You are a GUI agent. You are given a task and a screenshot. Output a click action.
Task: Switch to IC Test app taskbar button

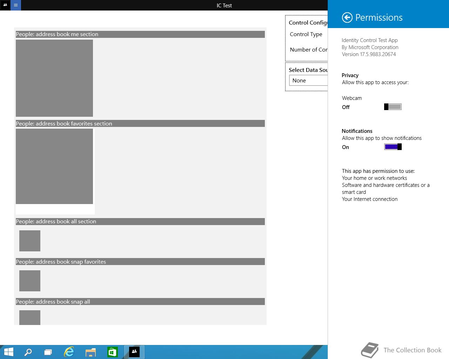tap(134, 352)
